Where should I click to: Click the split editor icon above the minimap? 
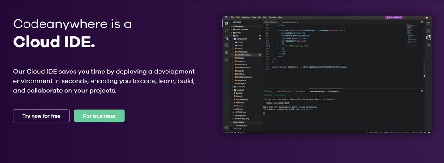[x=422, y=22]
